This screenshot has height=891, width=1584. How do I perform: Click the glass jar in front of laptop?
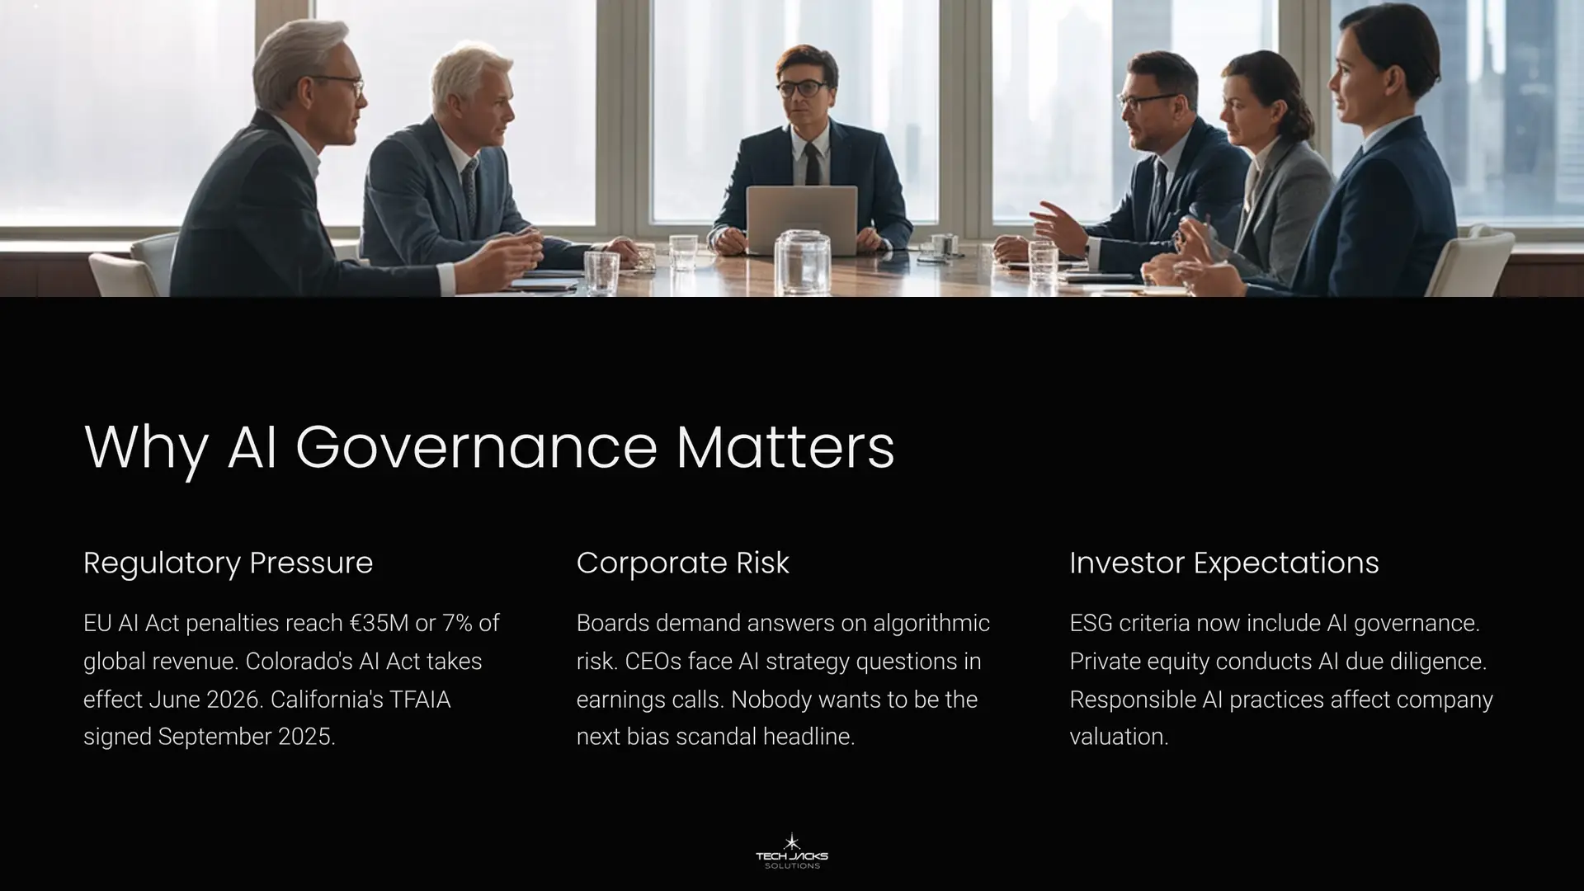pos(802,261)
